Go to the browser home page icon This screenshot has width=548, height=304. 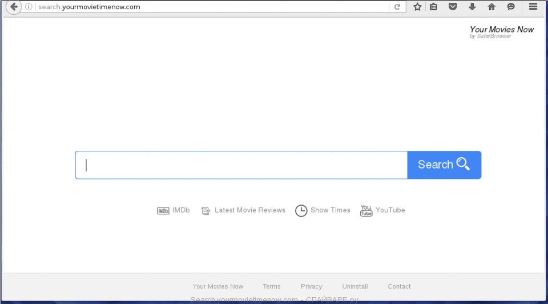click(491, 7)
